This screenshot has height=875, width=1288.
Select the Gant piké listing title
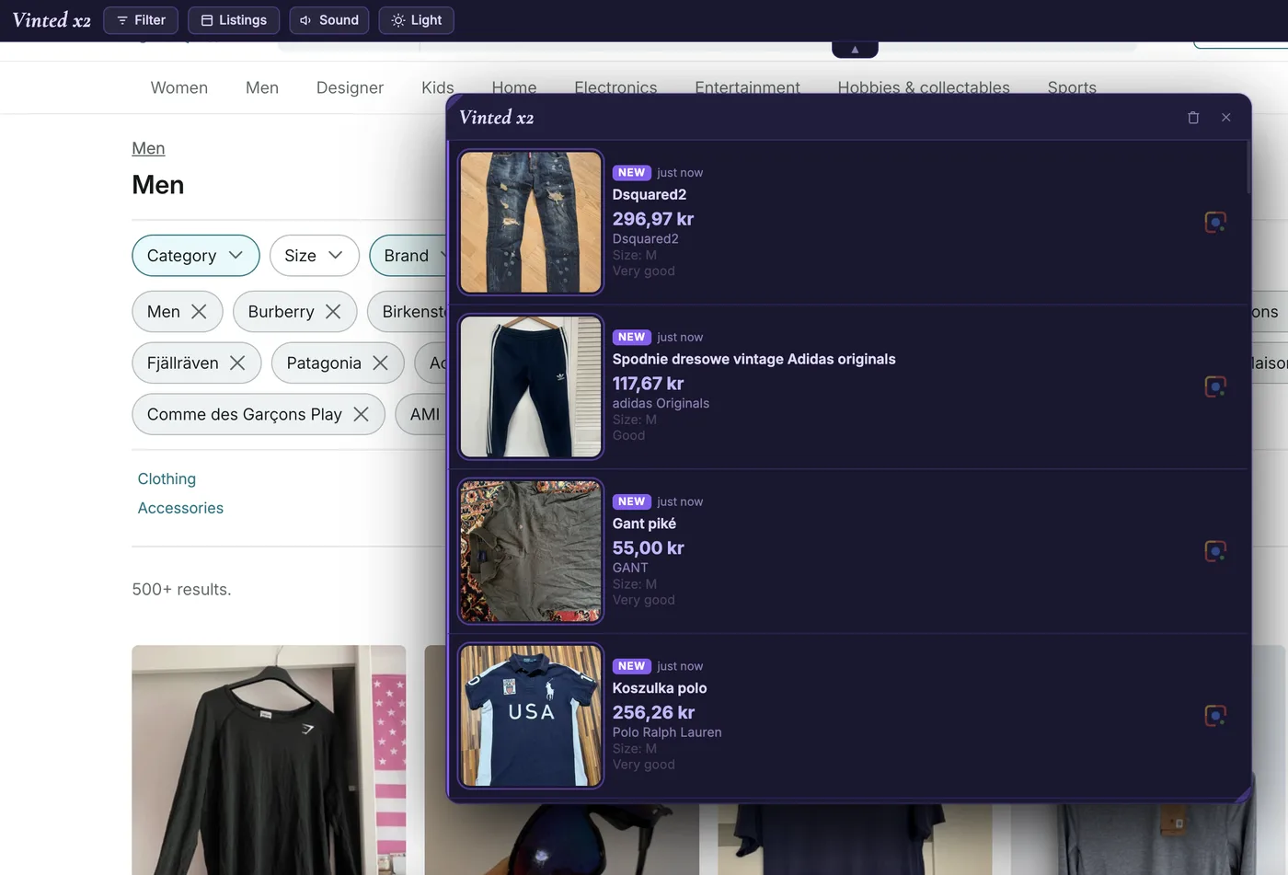[x=644, y=524]
